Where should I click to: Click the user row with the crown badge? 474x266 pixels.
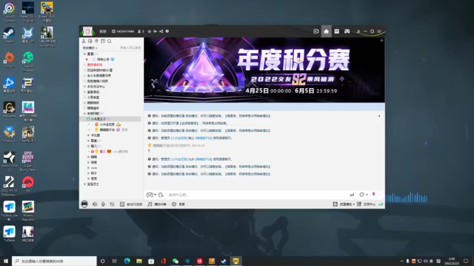coord(108,124)
